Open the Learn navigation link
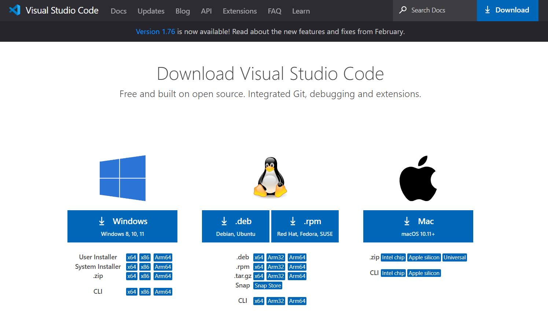Viewport: 548px width, 319px height. pos(301,11)
